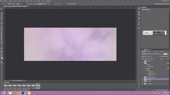The height and width of the screenshot is (95, 170).
Task: Select animation frame 3 thumbnail
Action: click(x=15, y=85)
